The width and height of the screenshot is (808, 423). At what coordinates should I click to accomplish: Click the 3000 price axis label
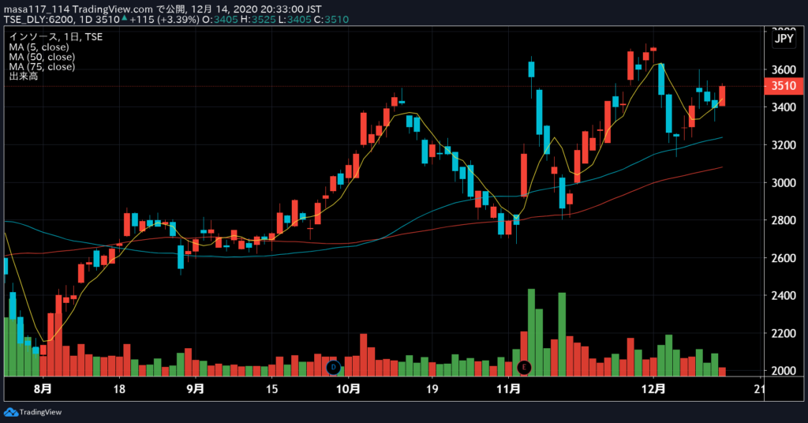(784, 182)
